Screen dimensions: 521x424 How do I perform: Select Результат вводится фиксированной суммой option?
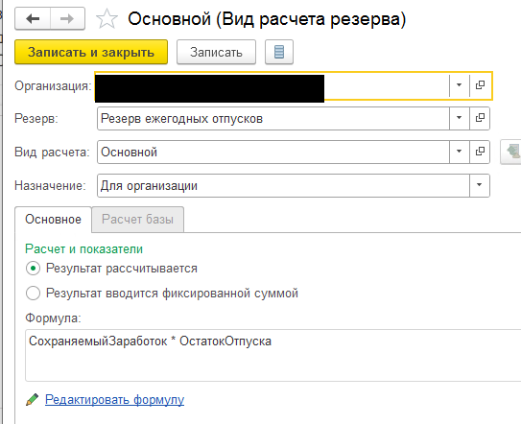pos(34,294)
